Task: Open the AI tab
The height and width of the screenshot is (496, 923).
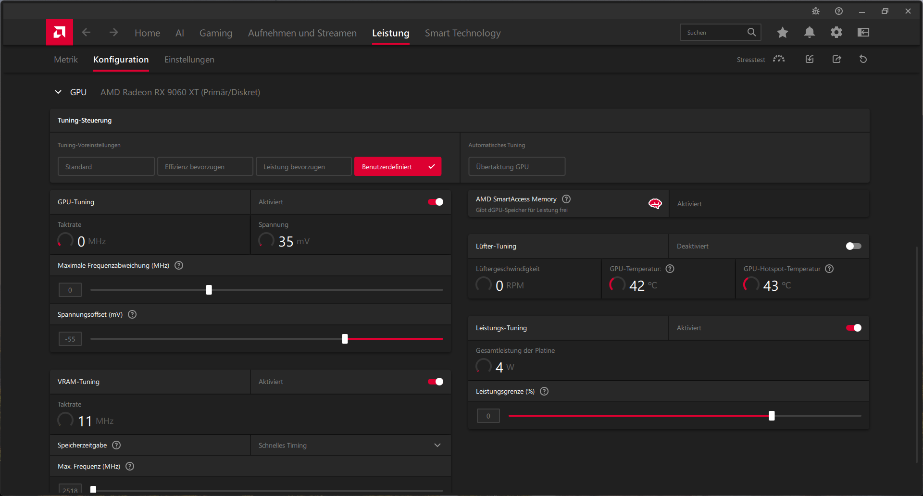Action: [x=180, y=33]
